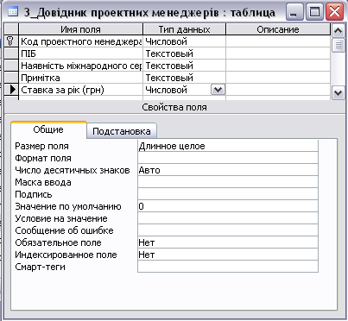Click the Описание column header

click(x=278, y=29)
